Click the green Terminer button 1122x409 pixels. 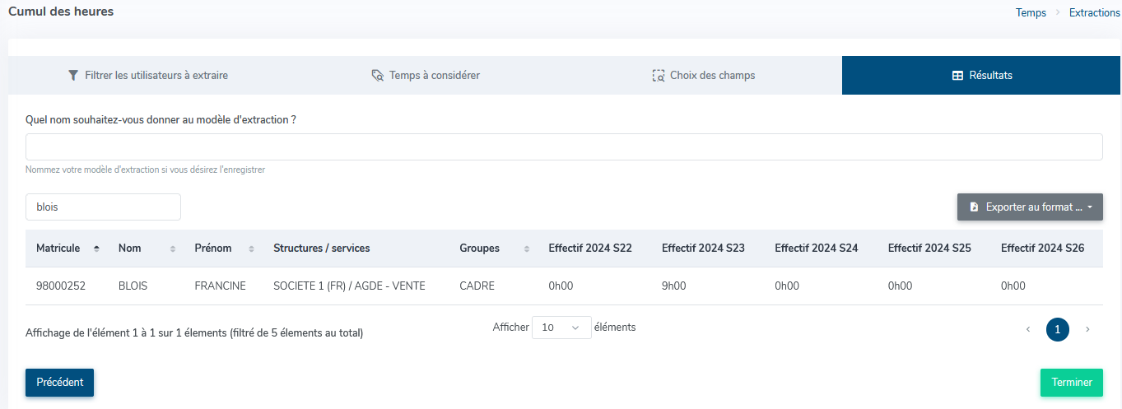pyautogui.click(x=1071, y=383)
